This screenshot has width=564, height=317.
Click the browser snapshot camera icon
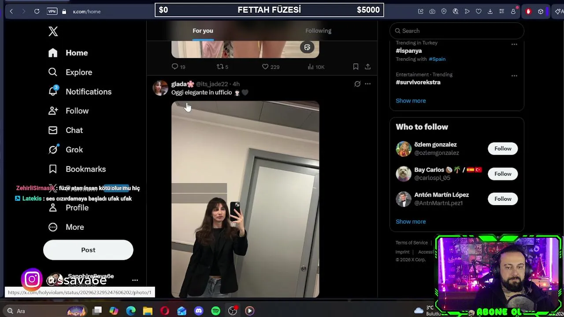(x=432, y=11)
